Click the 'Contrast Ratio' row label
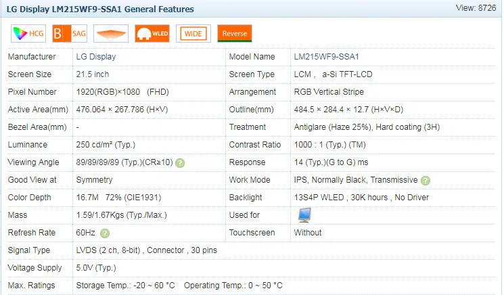This screenshot has height=295, width=504. pos(255,145)
